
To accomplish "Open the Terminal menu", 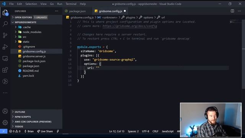I will click(x=71, y=4).
